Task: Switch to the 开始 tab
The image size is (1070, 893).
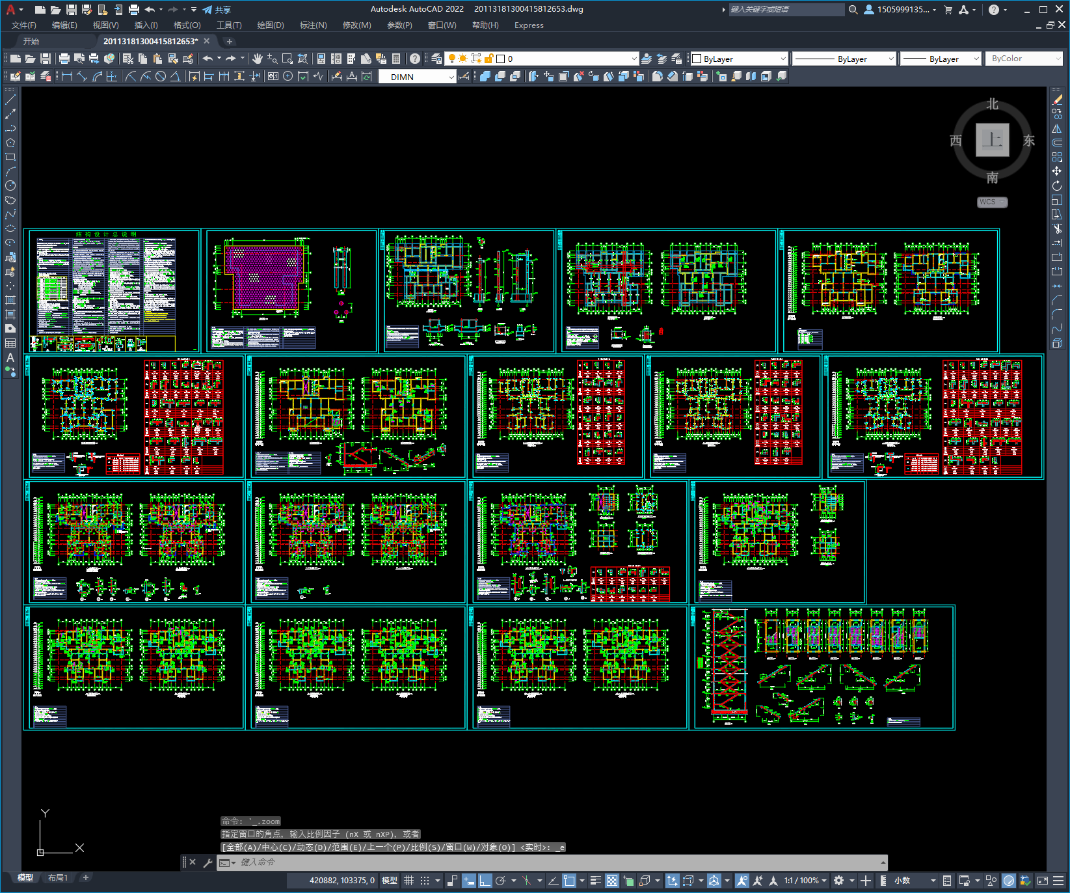Action: click(x=31, y=41)
